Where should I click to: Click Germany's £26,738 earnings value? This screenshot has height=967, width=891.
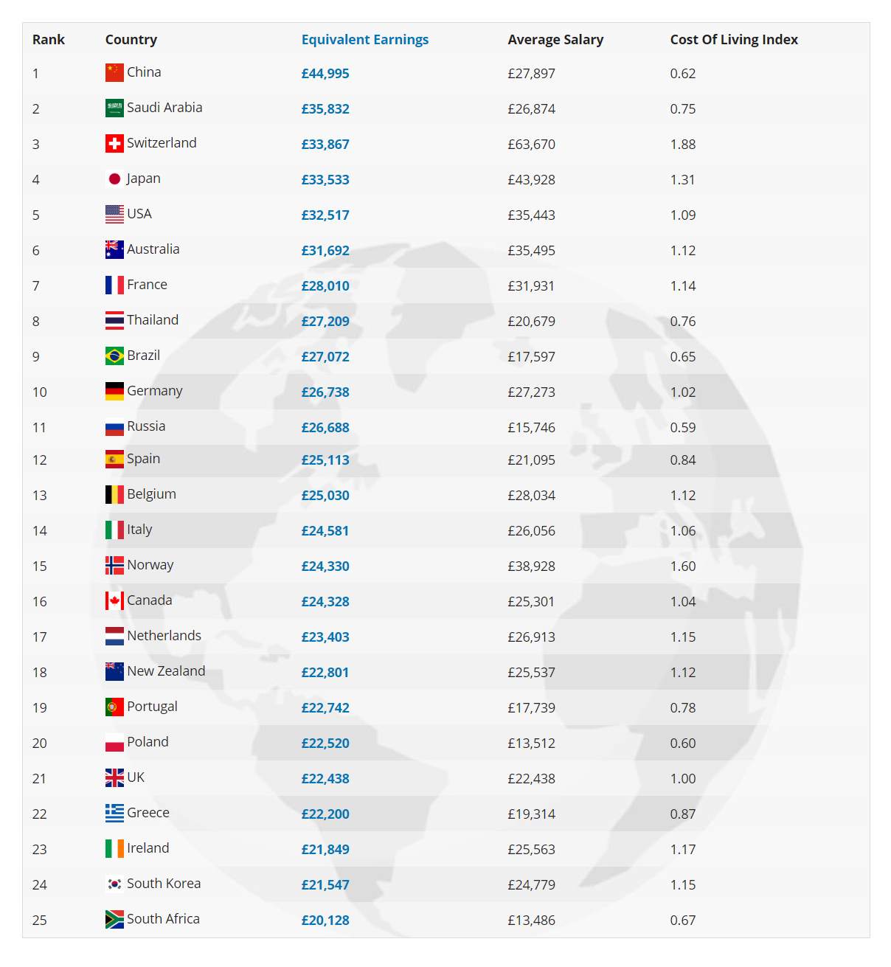(325, 392)
